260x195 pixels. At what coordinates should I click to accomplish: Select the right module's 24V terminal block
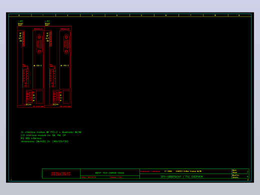tap(56, 96)
